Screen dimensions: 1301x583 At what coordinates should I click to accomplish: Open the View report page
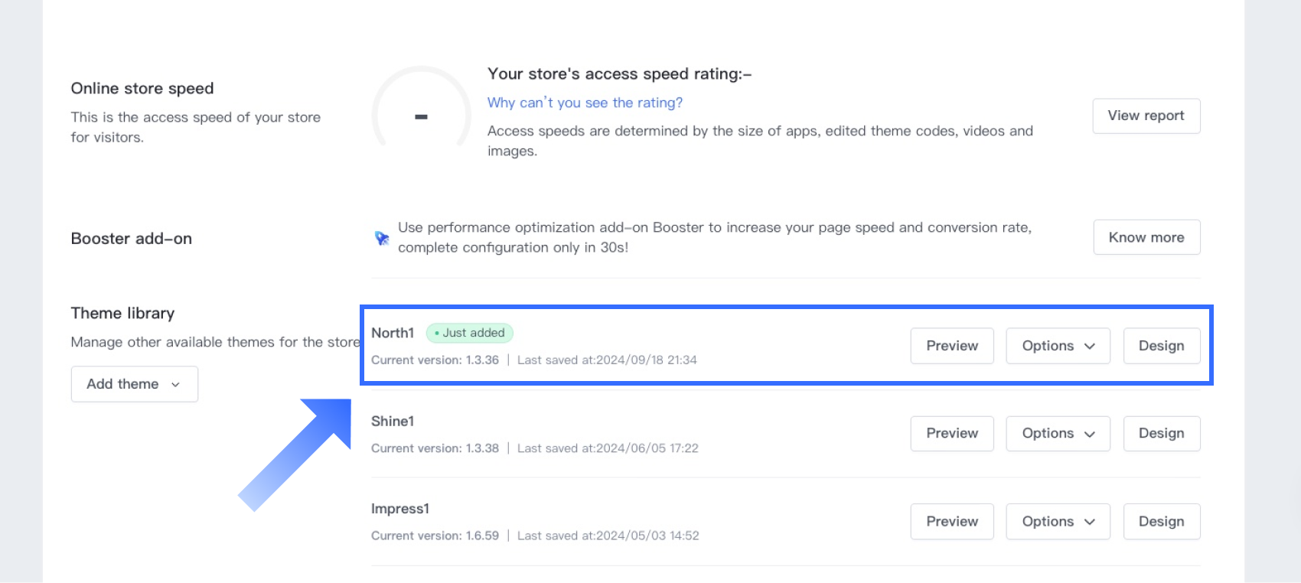point(1146,116)
